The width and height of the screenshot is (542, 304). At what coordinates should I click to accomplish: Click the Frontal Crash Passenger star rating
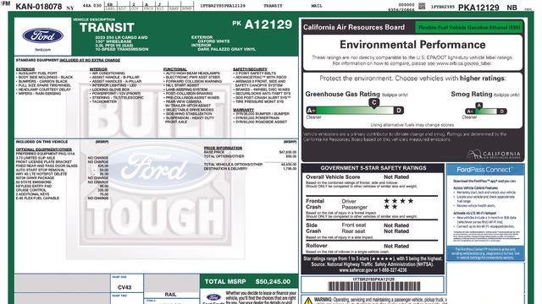390,207
